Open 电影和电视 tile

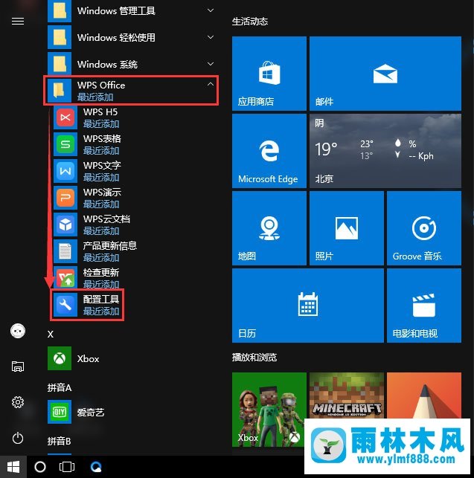point(424,306)
